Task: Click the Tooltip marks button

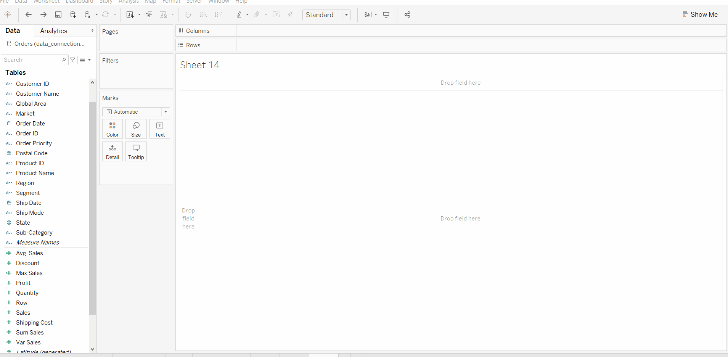Action: (136, 151)
